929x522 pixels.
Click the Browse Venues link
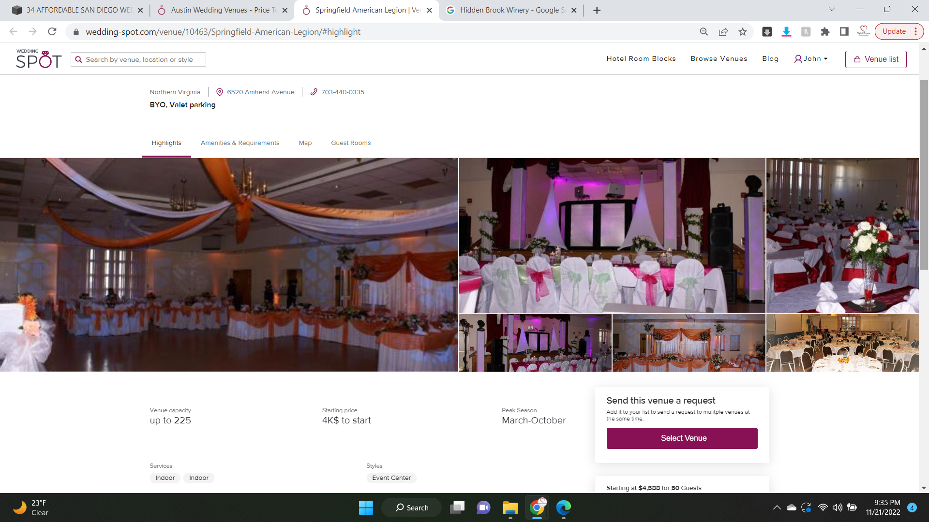(x=719, y=59)
